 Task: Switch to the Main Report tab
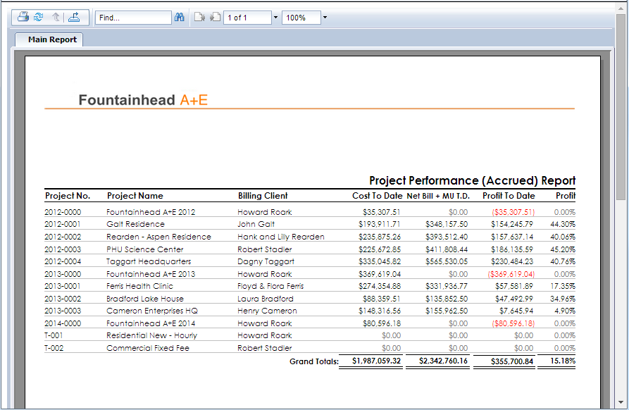52,40
